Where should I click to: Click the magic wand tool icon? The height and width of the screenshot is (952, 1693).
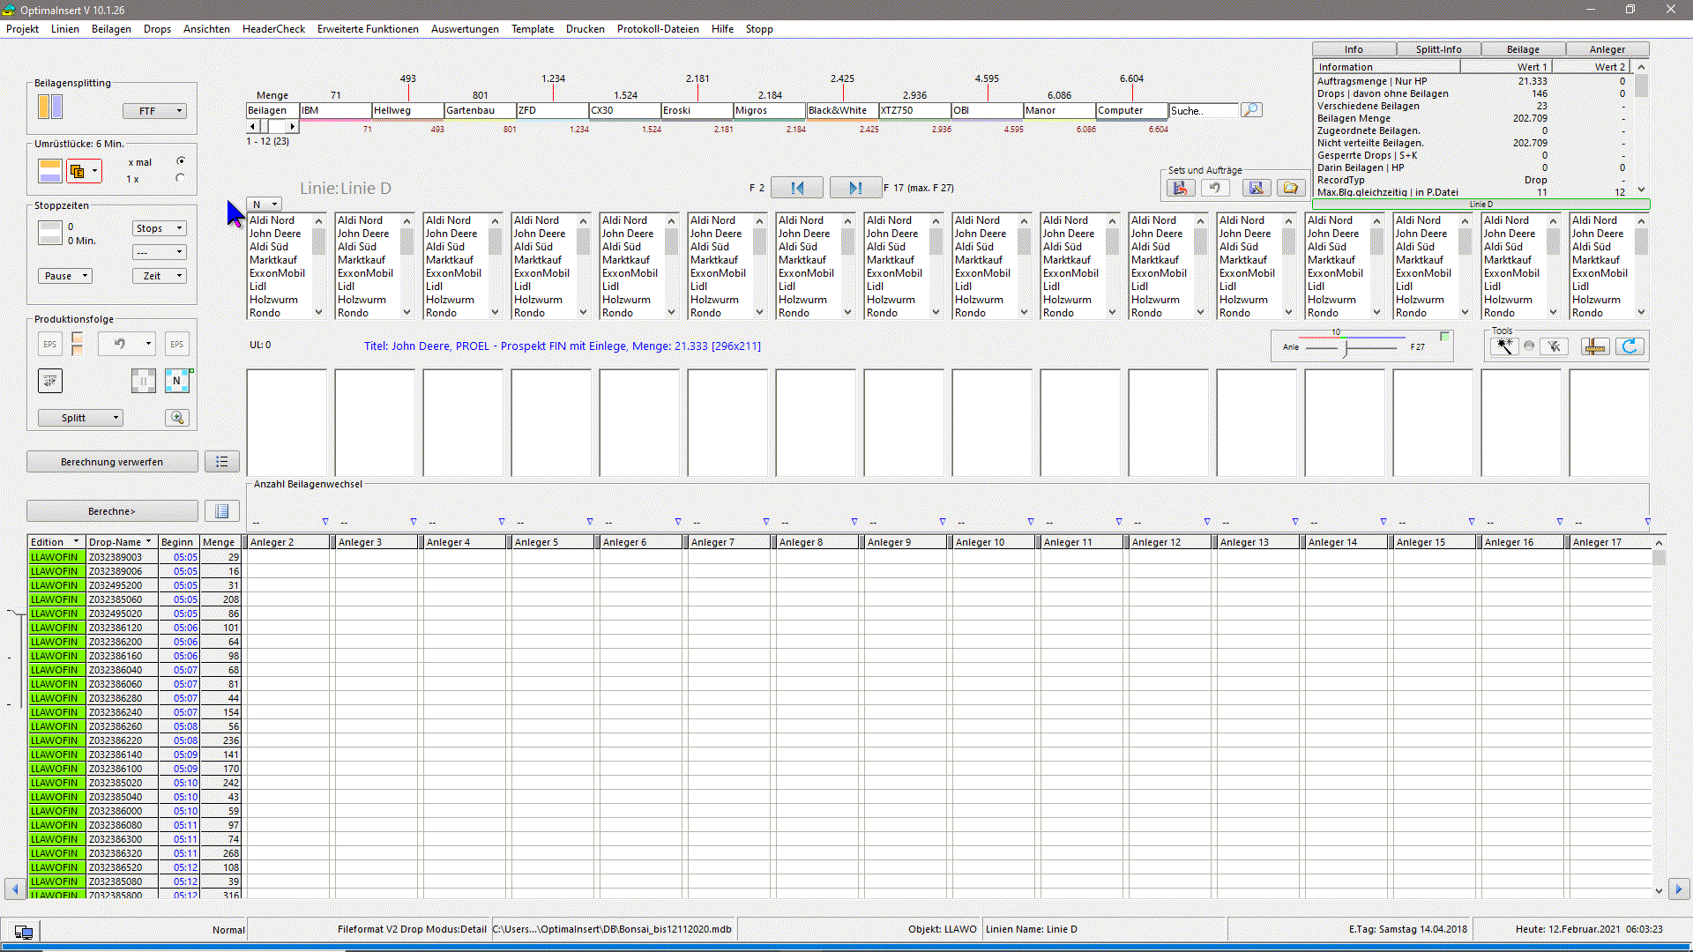tap(1504, 346)
